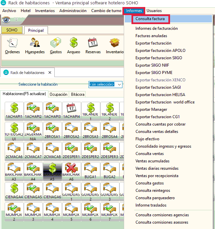
Task: Select blocked room BARICHAR A6
Action: pyautogui.click(x=71, y=172)
